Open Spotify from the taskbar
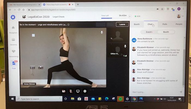The height and width of the screenshot is (109, 191). pos(120,99)
